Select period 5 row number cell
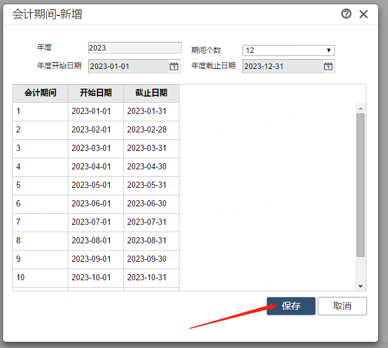The width and height of the screenshot is (388, 348). (40, 185)
